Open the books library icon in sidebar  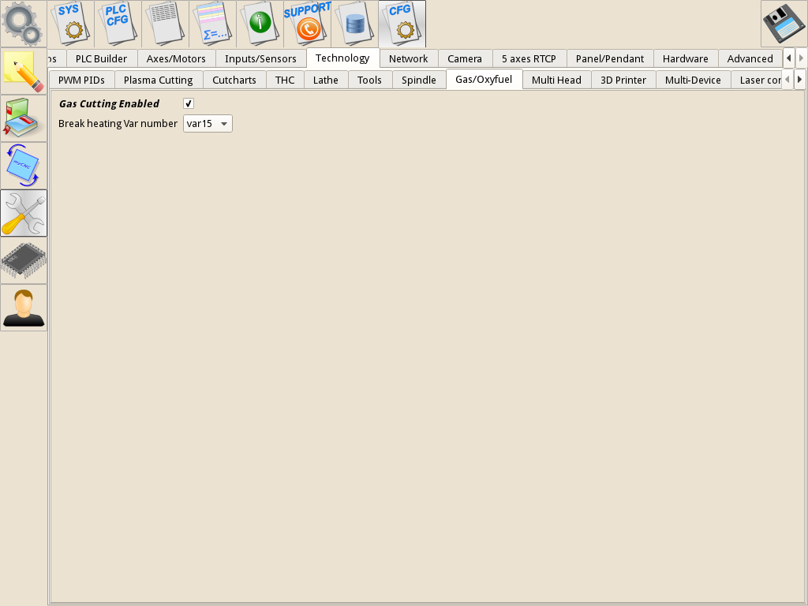pyautogui.click(x=24, y=118)
